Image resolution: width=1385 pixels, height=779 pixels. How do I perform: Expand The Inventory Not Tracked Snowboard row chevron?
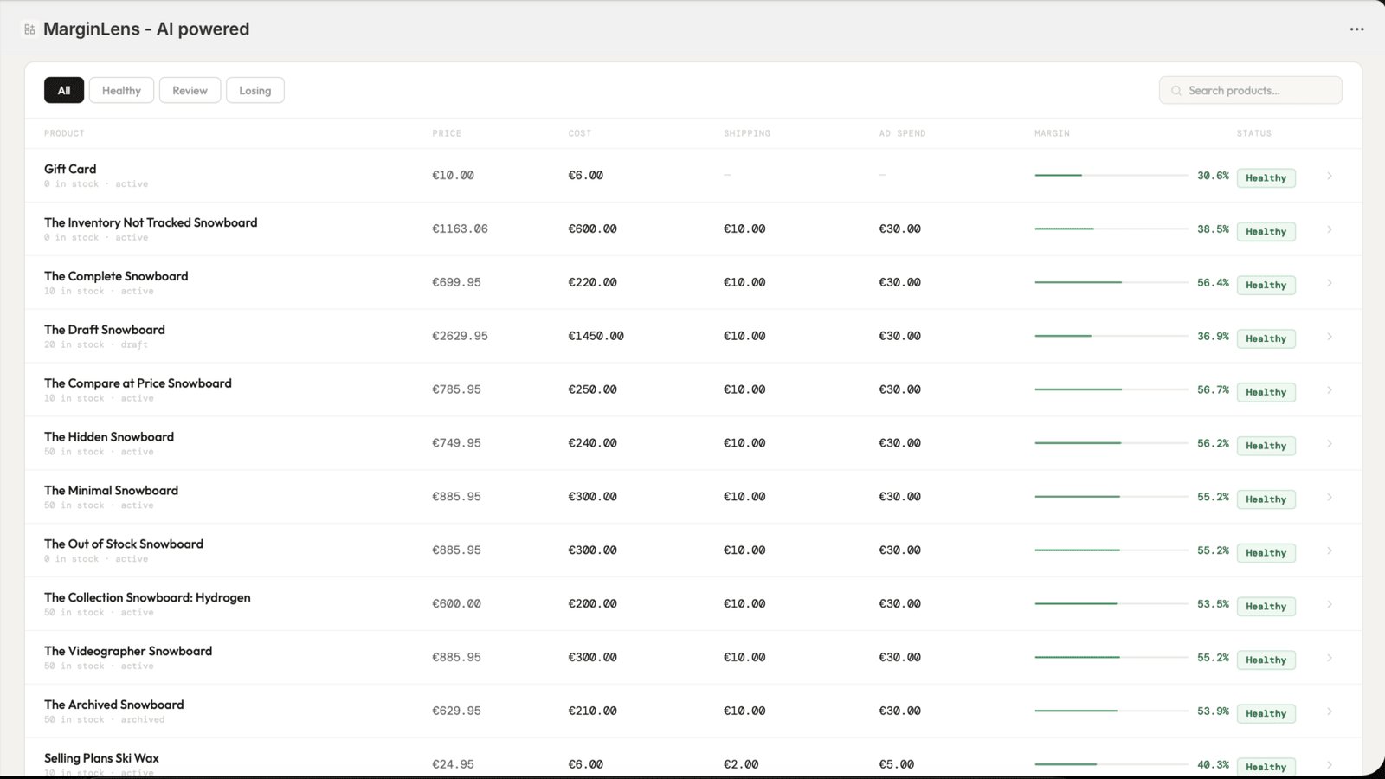[x=1330, y=229]
